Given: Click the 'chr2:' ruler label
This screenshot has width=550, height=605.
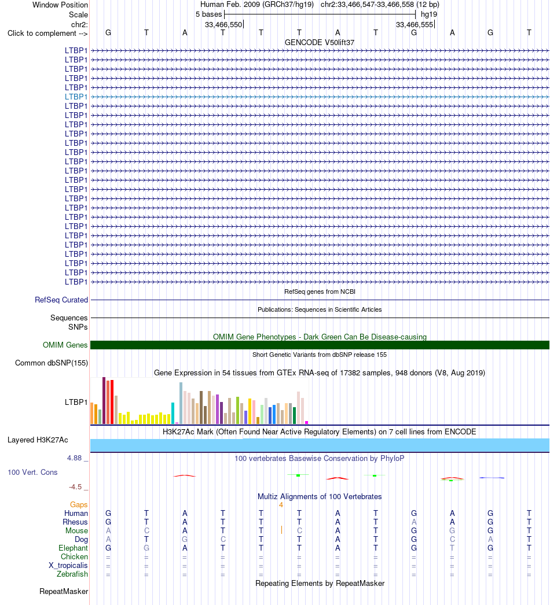Looking at the screenshot, I should (x=79, y=24).
